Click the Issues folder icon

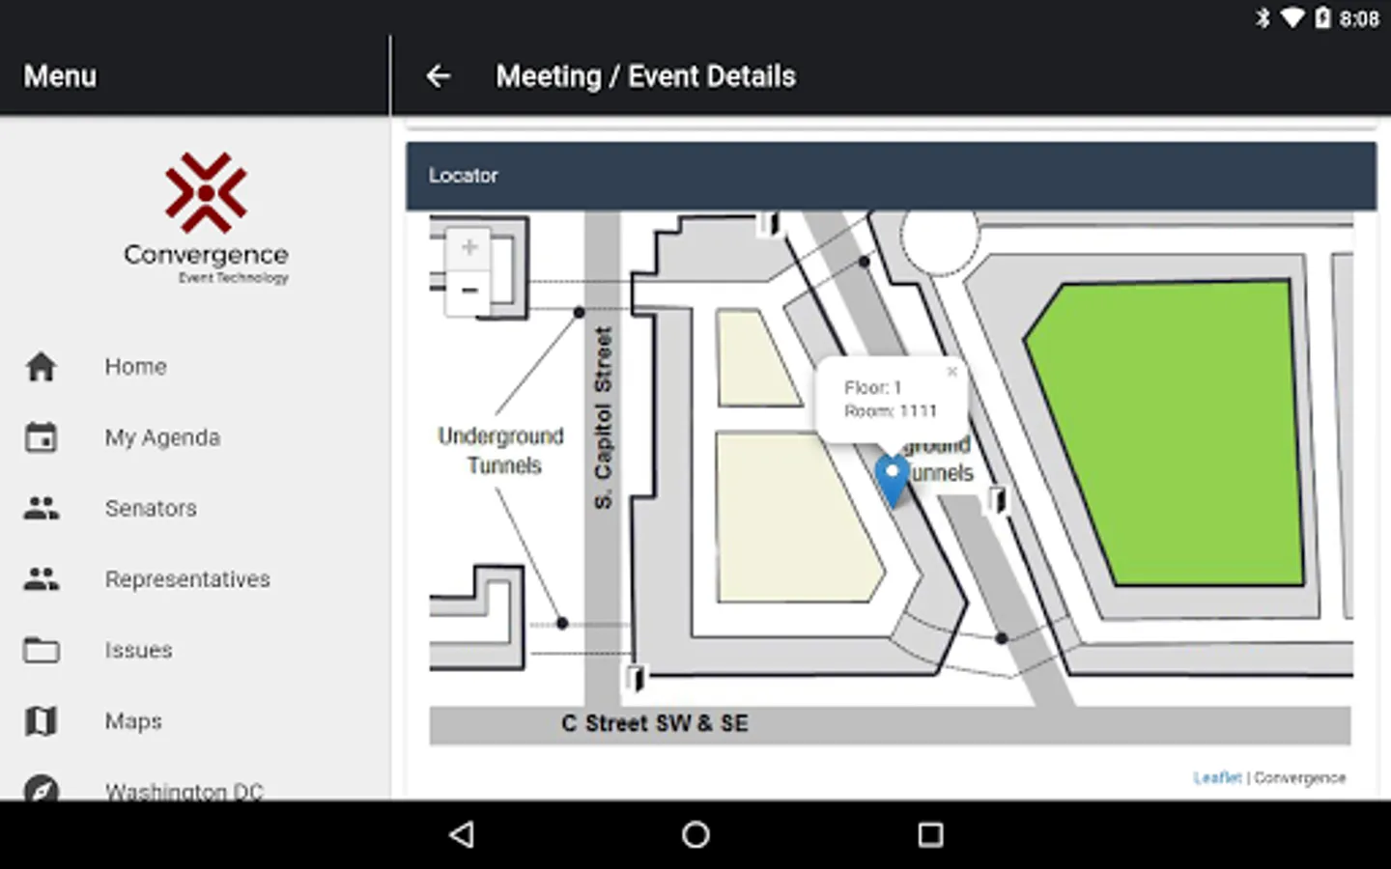41,650
